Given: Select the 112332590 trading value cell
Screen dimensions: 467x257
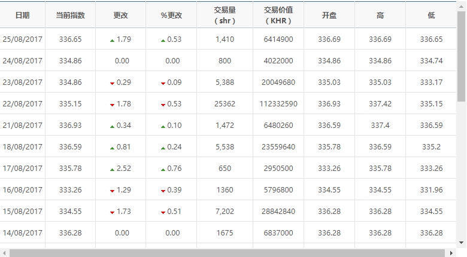Looking at the screenshot, I should tap(278, 104).
